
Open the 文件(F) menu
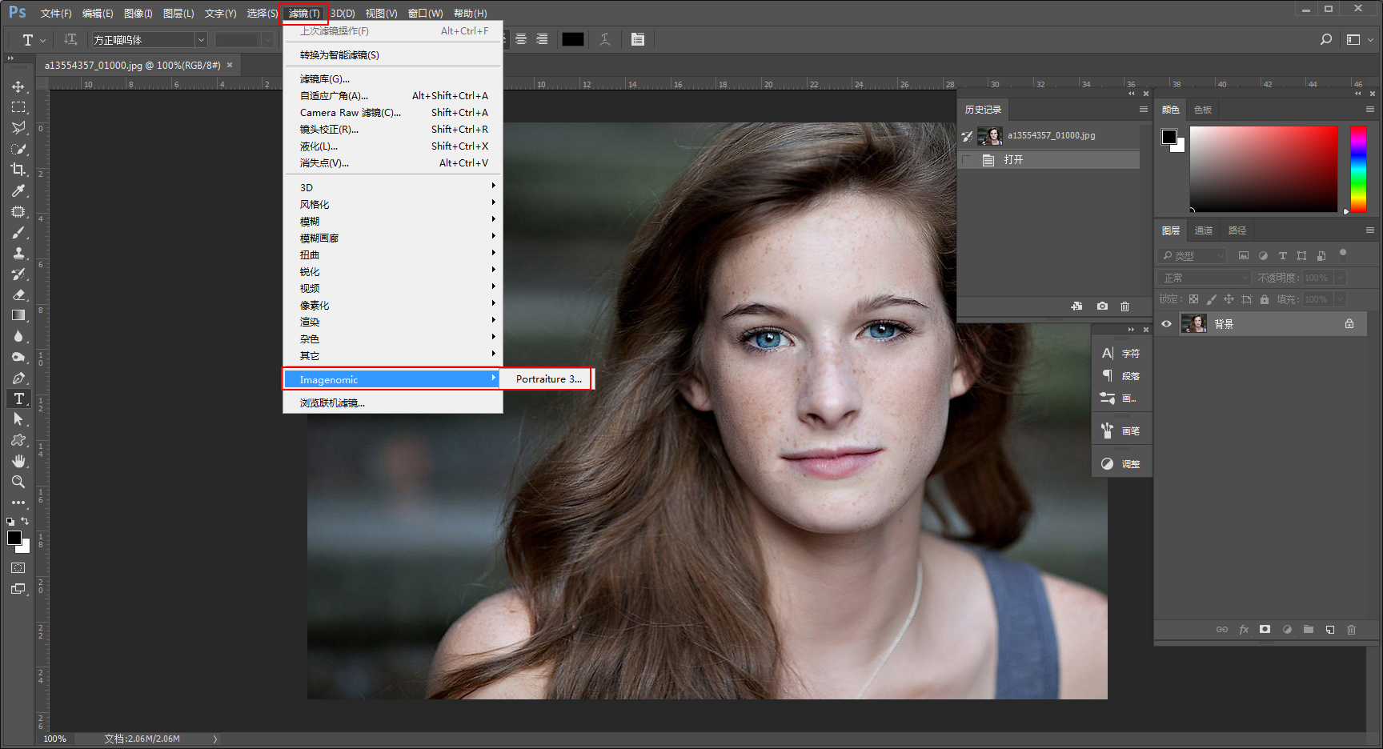pos(56,14)
